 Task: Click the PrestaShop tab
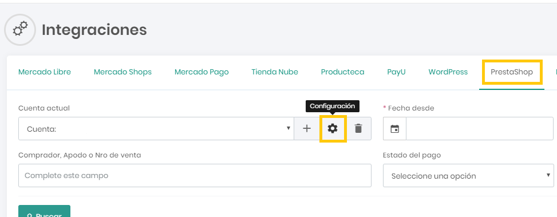[x=512, y=72]
